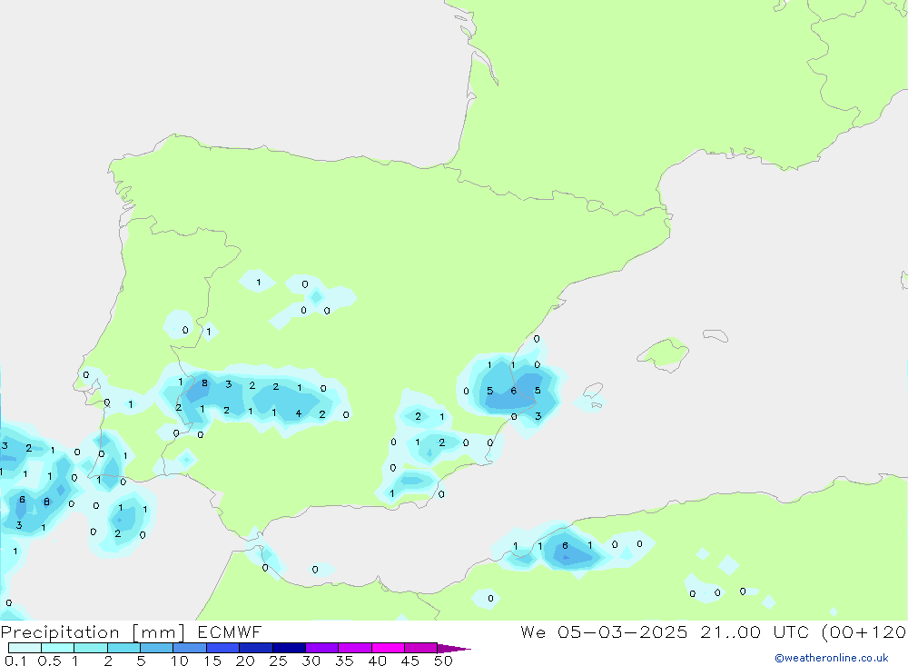The width and height of the screenshot is (908, 666).
Task: Click the '21..00 UTC' time text
Action: (754, 631)
